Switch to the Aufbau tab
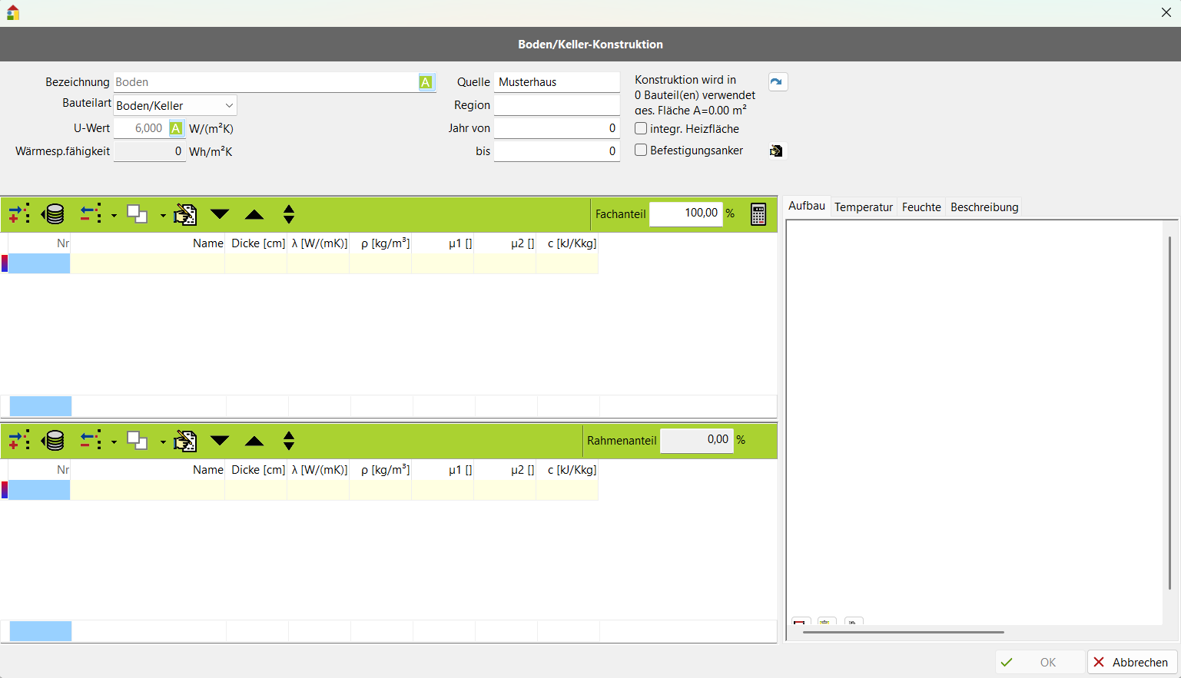The width and height of the screenshot is (1181, 678). tap(807, 206)
